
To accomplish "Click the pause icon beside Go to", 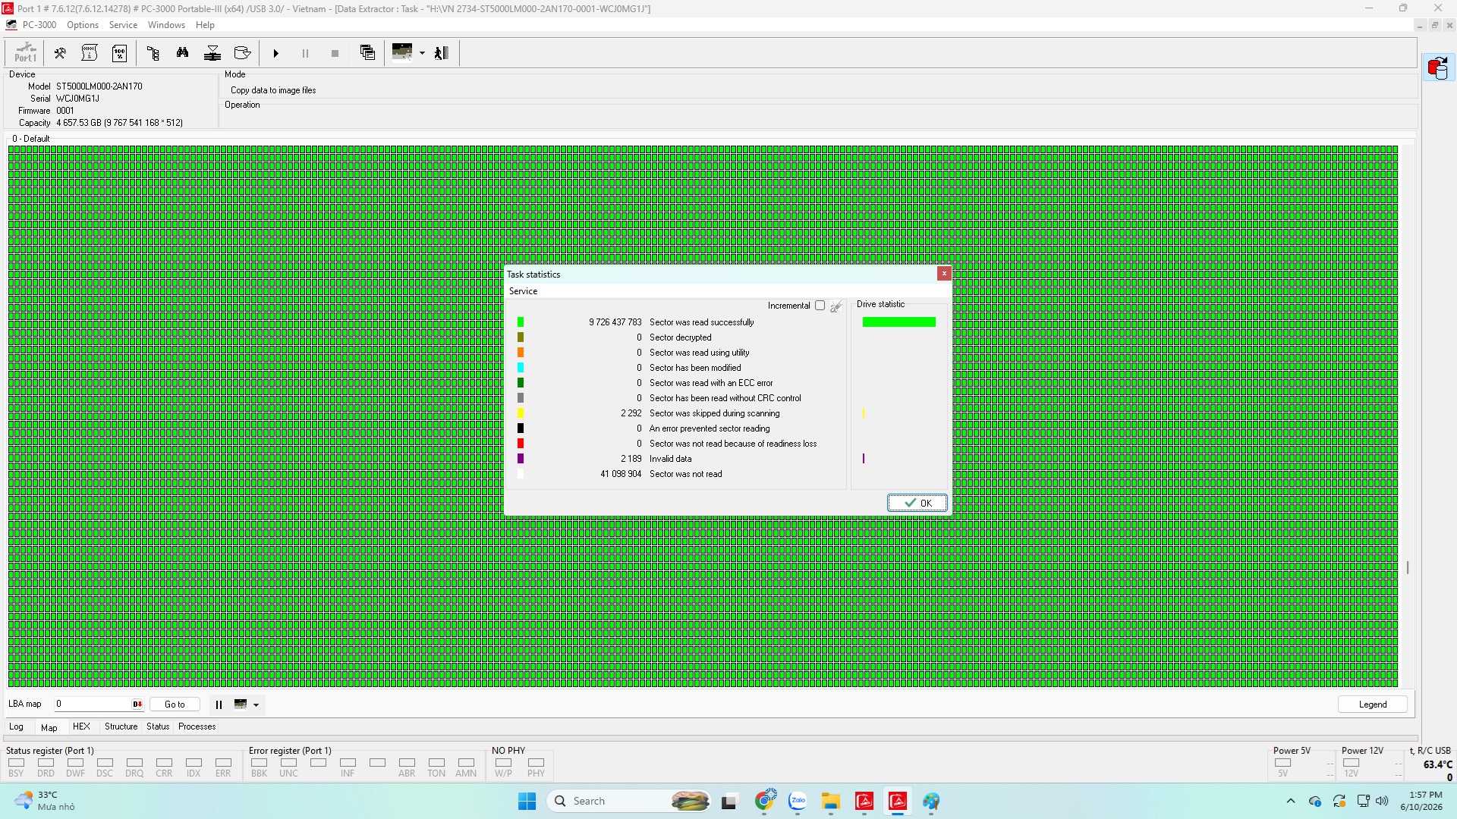I will (219, 704).
